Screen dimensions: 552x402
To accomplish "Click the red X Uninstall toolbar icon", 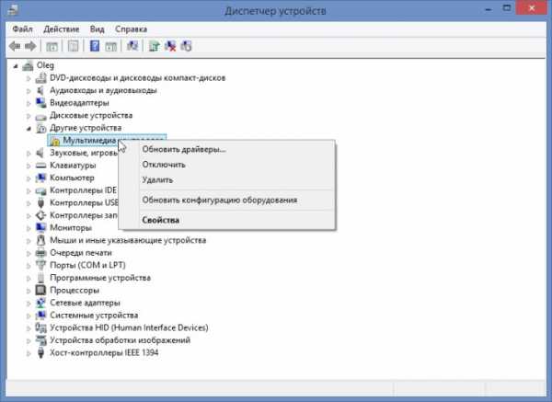I will 170,45.
